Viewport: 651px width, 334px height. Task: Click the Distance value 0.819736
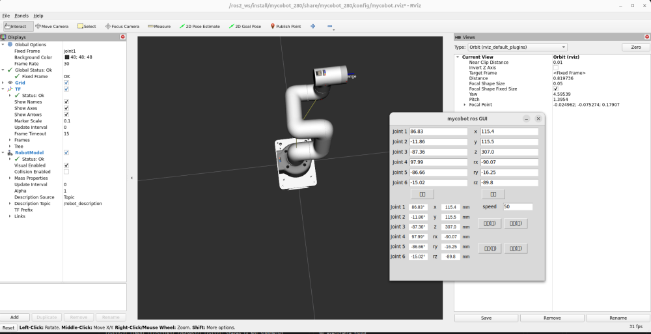tap(563, 78)
